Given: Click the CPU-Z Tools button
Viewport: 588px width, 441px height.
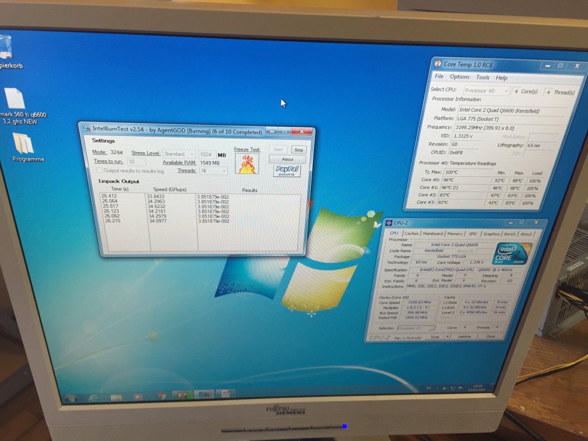Looking at the screenshot, I should pos(435,337).
